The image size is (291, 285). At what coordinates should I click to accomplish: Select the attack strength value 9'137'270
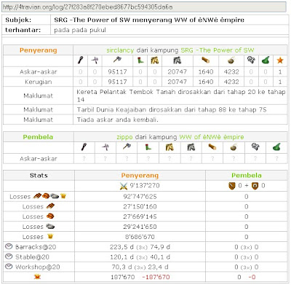tap(145, 186)
